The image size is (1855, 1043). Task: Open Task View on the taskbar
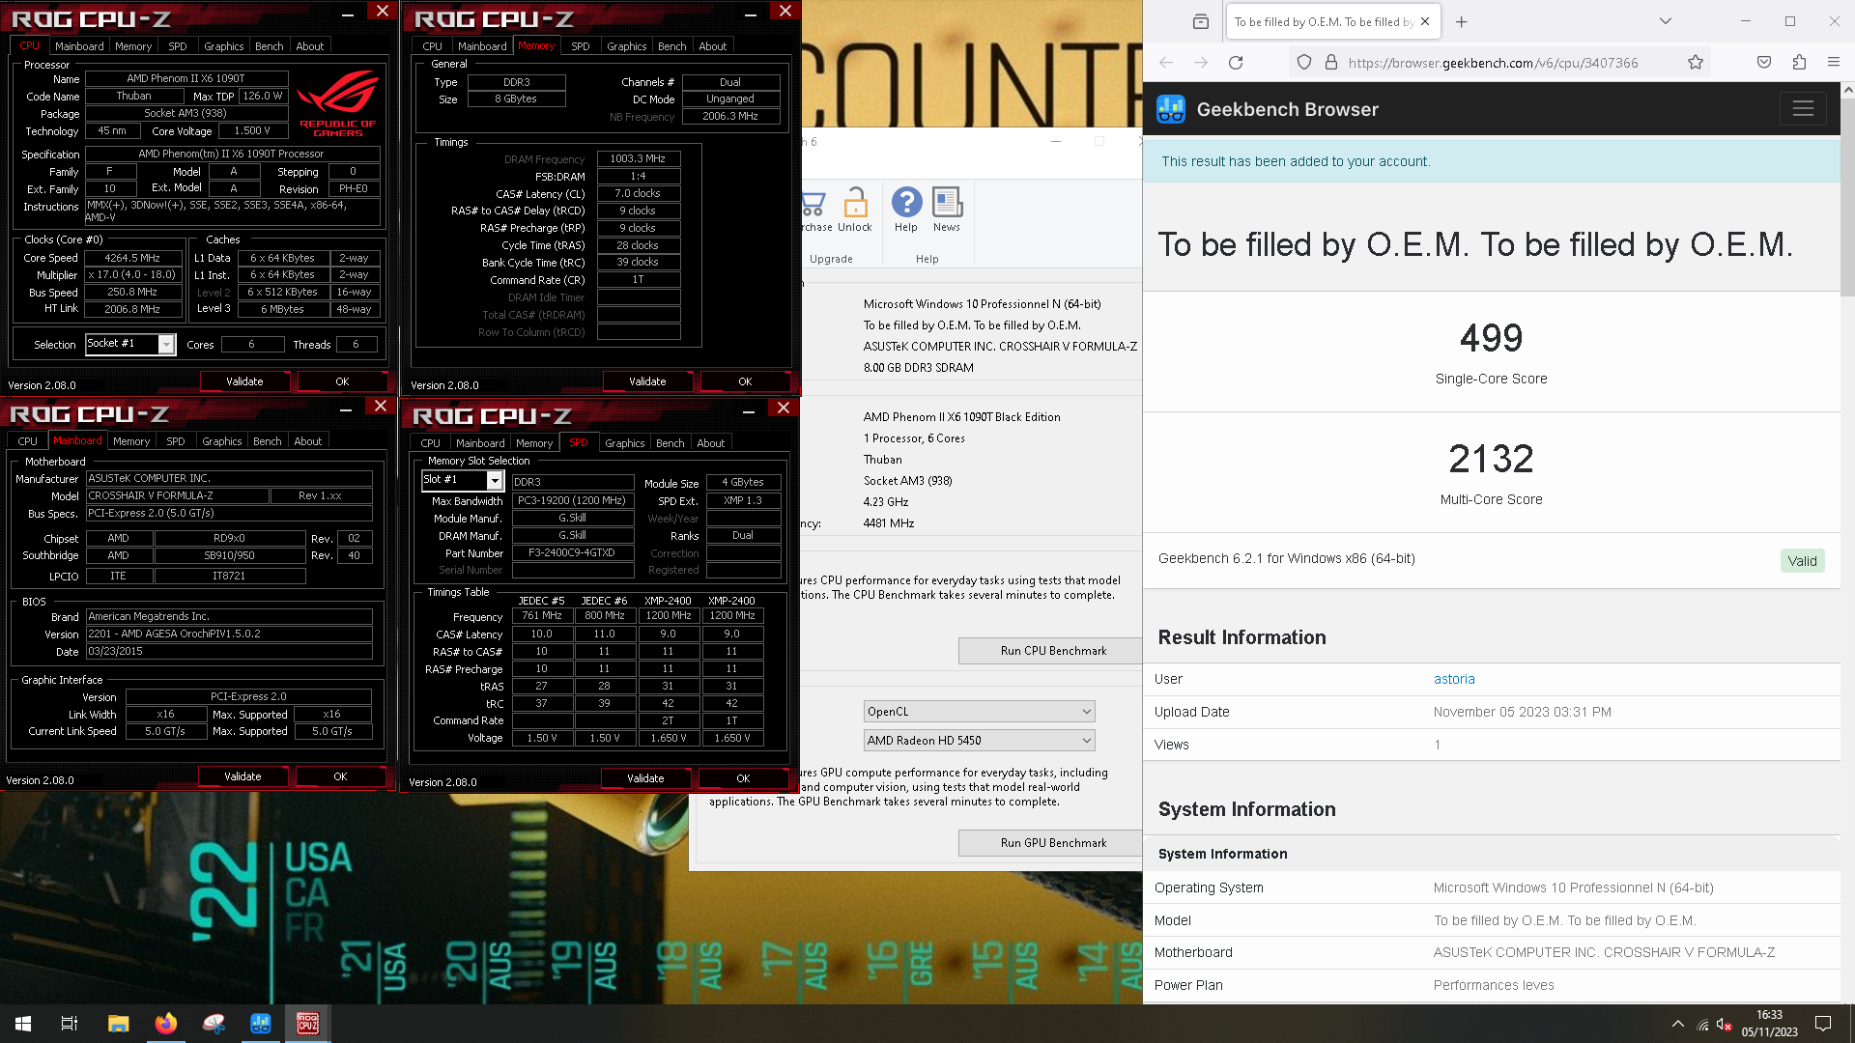[70, 1024]
